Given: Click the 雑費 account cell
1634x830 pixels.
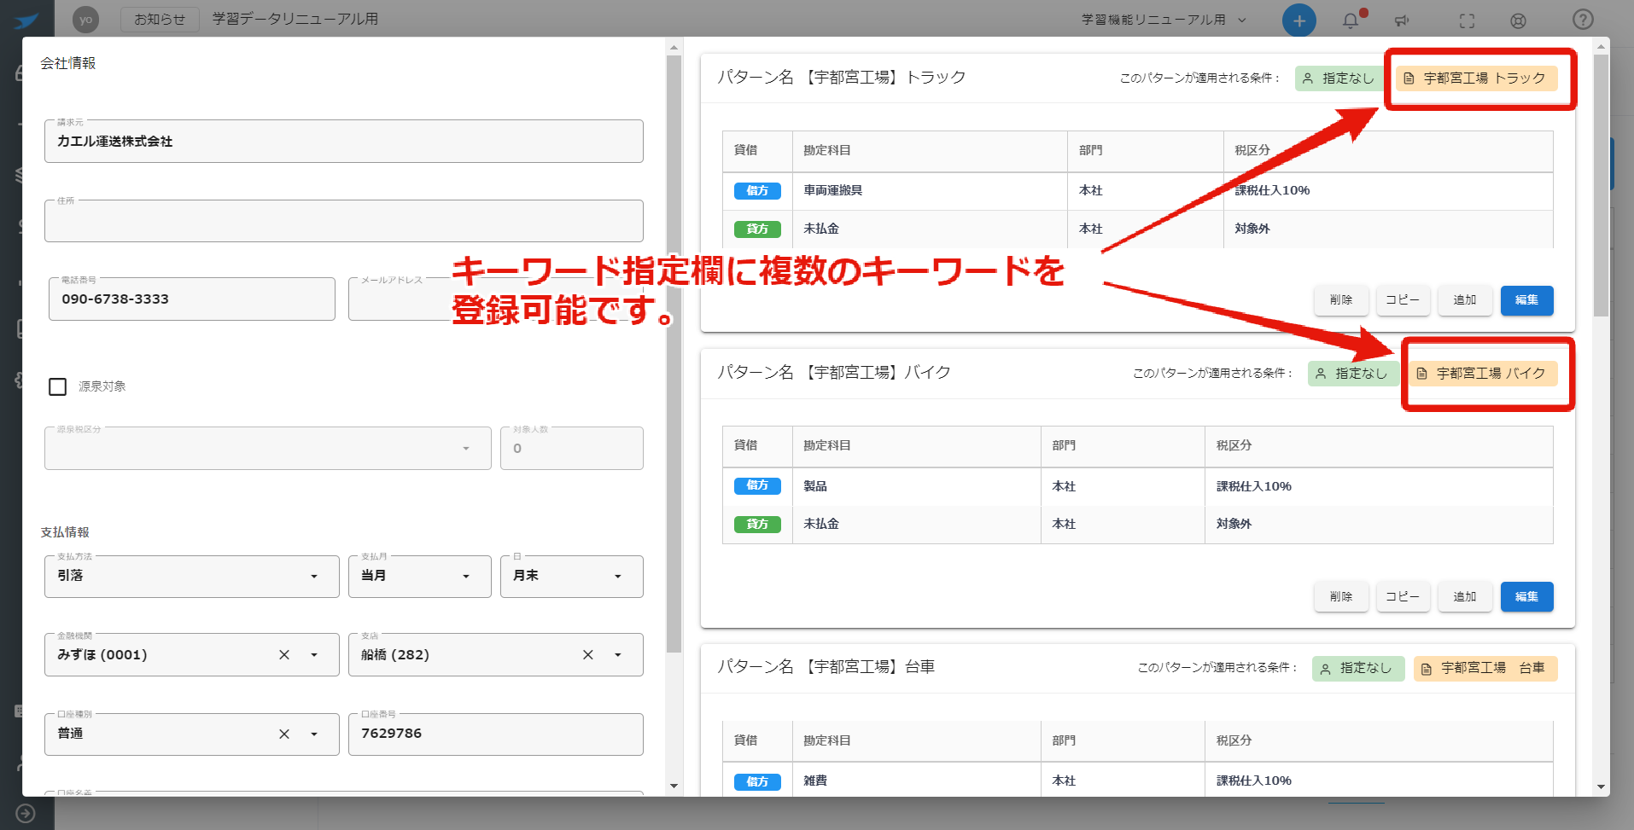Looking at the screenshot, I should [916, 781].
